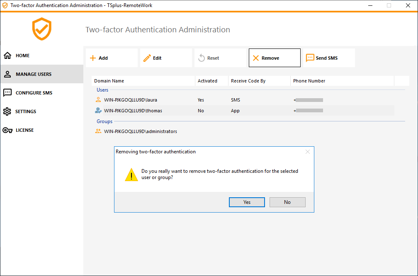Confirm removal by clicking Yes
Image resolution: width=418 pixels, height=276 pixels.
pos(247,202)
